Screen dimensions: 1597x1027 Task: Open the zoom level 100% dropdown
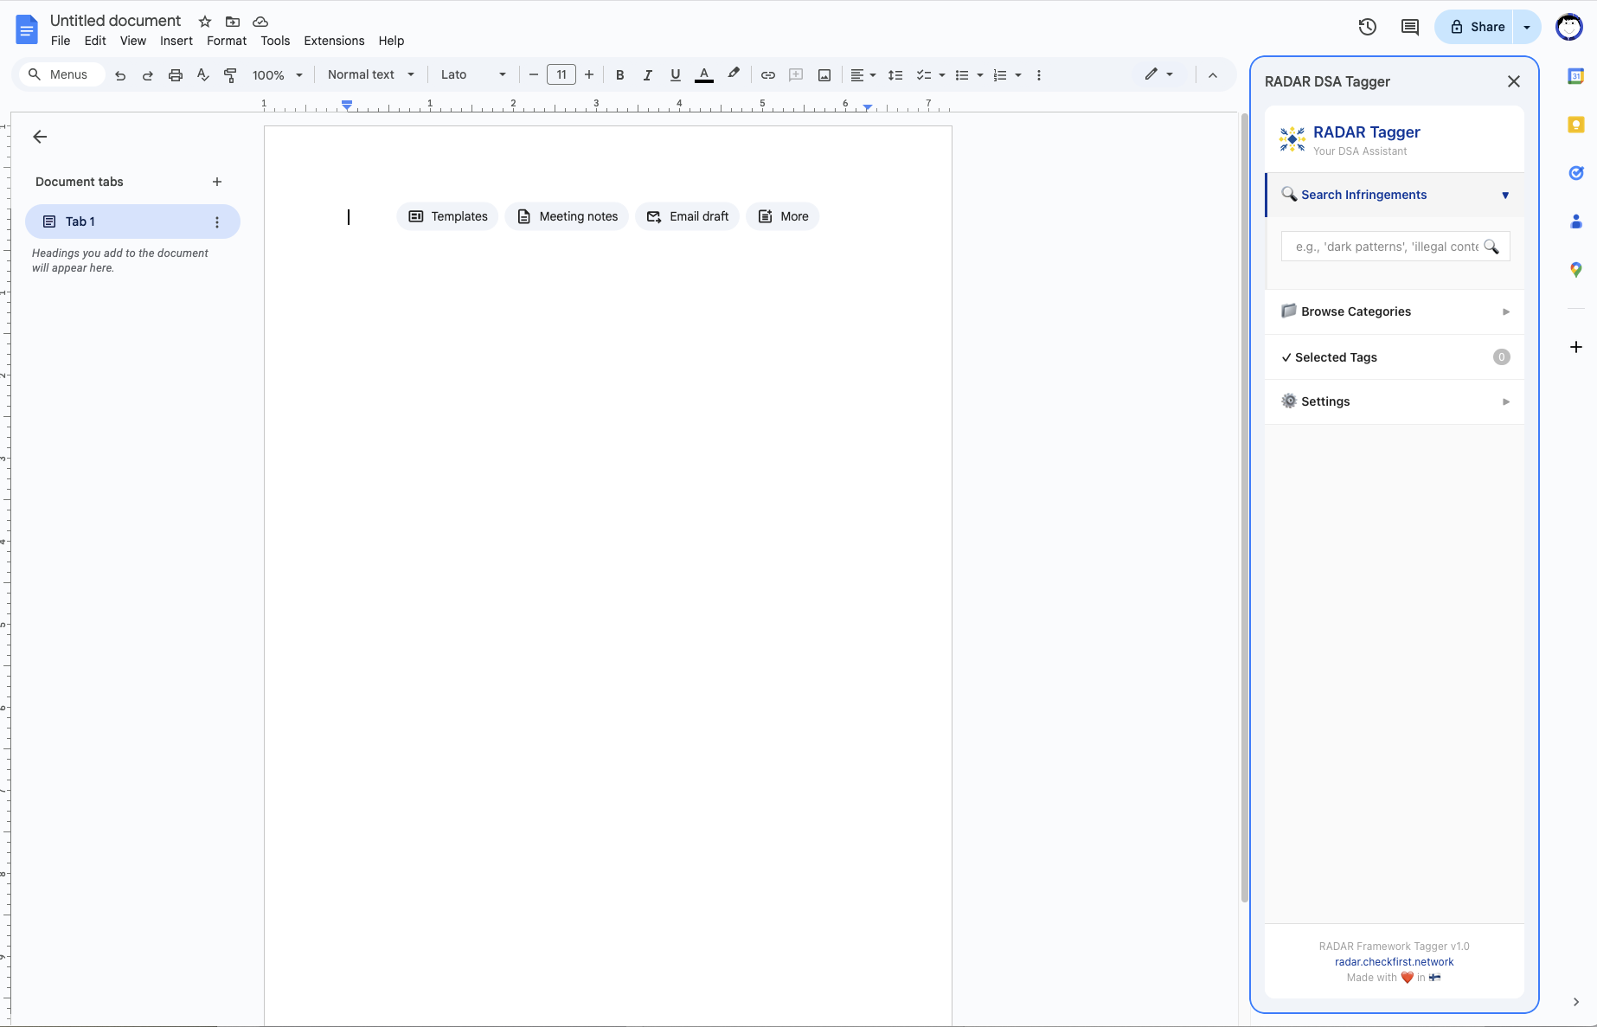pos(278,75)
